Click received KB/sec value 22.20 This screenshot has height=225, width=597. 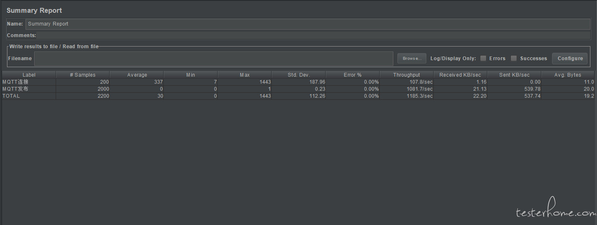[x=479, y=96]
